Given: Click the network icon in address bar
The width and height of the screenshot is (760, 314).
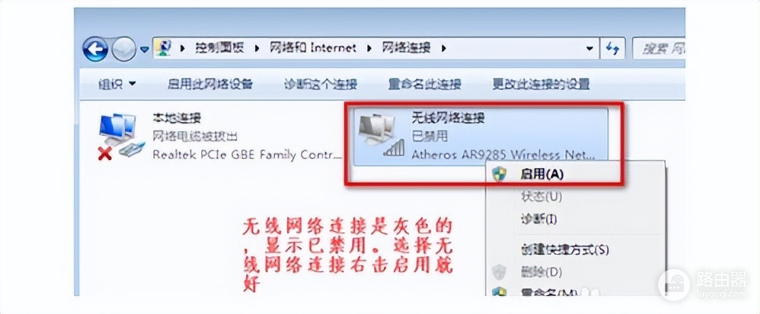Looking at the screenshot, I should [x=165, y=48].
